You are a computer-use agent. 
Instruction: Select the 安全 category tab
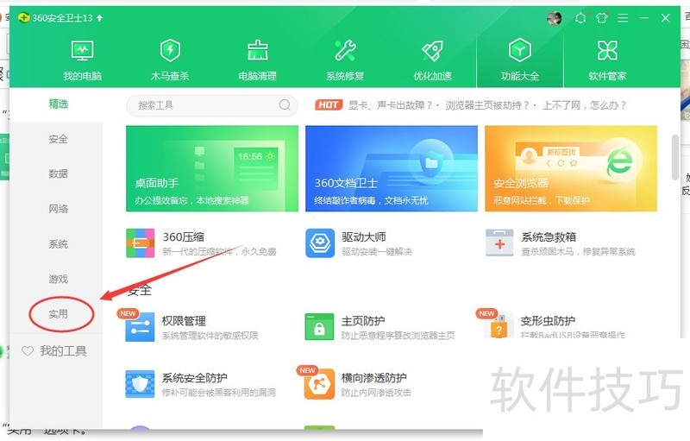58,139
